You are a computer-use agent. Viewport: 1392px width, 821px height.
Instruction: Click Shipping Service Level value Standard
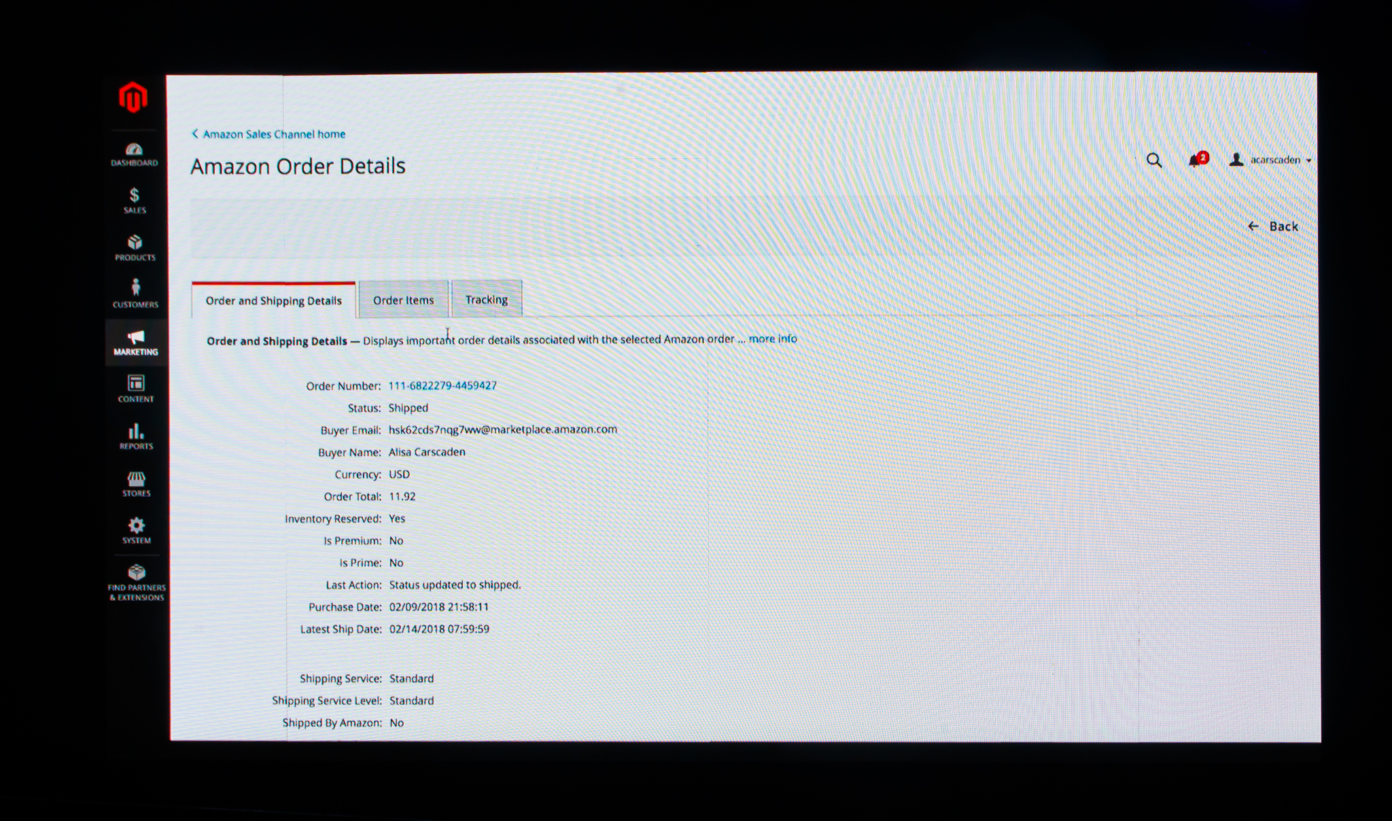click(411, 701)
